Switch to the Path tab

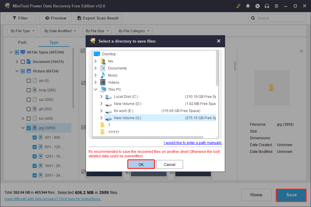click(22, 42)
